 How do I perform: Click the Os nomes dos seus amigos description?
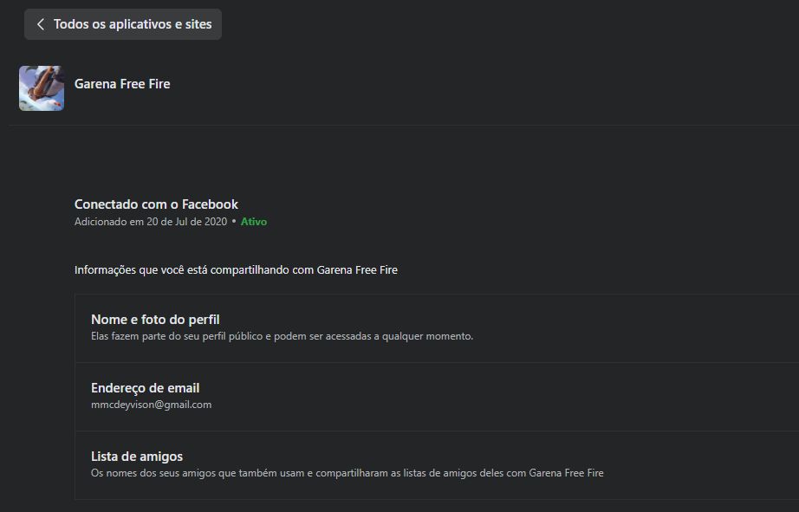348,473
